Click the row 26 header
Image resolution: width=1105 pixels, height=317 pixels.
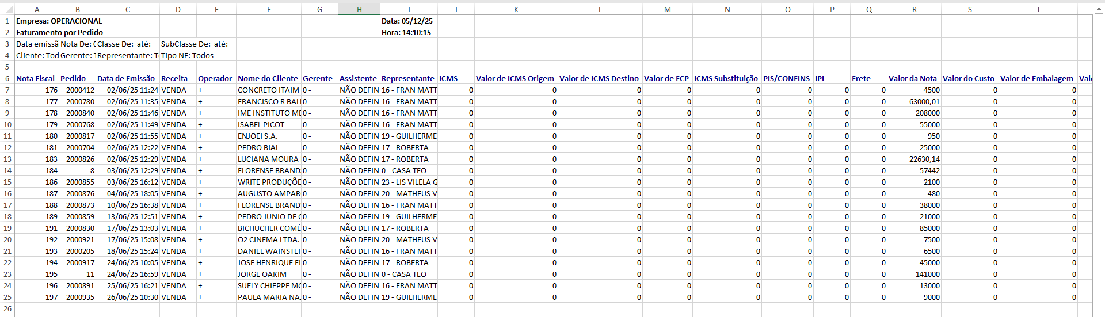coord(7,308)
